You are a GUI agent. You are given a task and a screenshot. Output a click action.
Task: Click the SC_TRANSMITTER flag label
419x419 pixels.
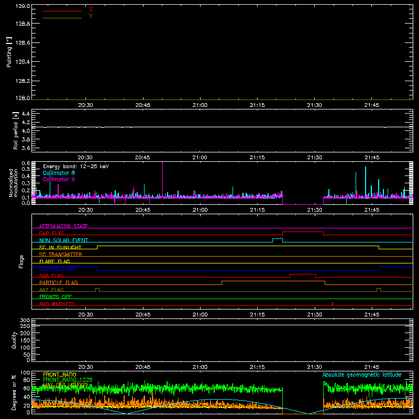[x=60, y=255]
